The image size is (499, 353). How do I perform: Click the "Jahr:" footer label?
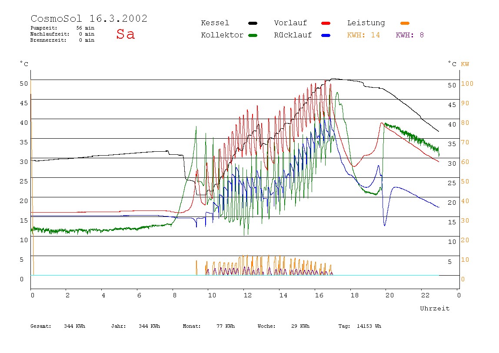point(118,326)
